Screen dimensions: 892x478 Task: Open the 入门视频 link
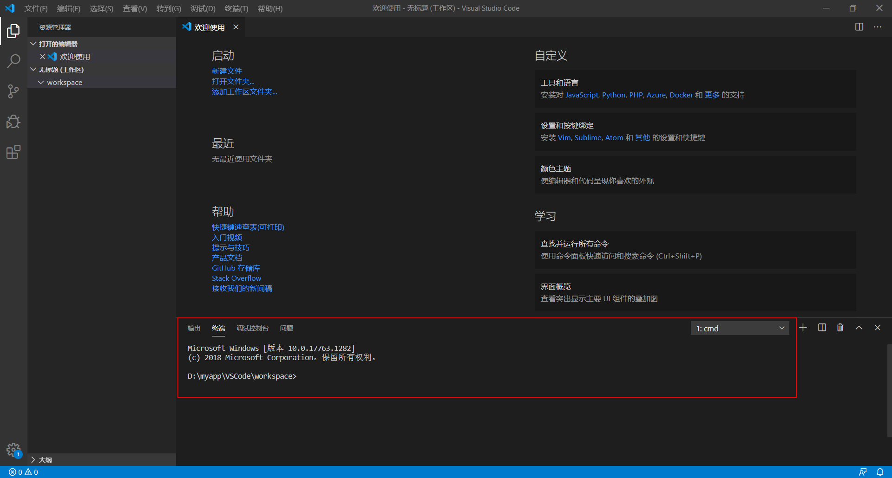(x=227, y=237)
